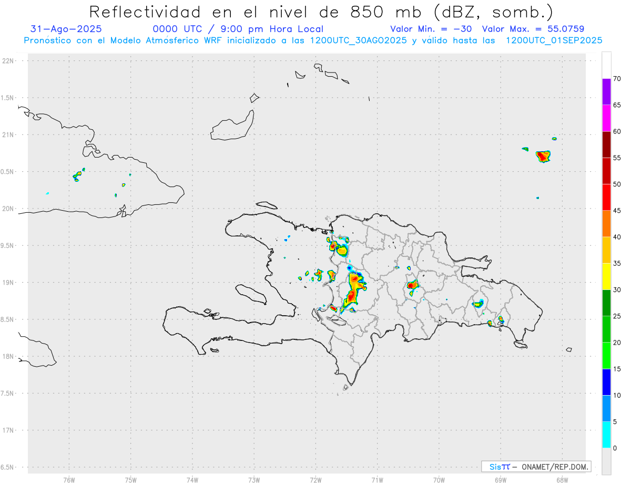
Task: Click the magenta 60–65 dBZ colorbar segment
Action: (x=606, y=118)
